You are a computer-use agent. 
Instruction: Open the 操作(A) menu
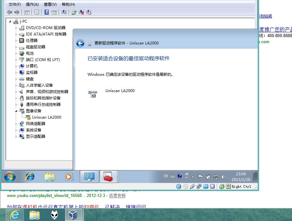tap(32, 4)
